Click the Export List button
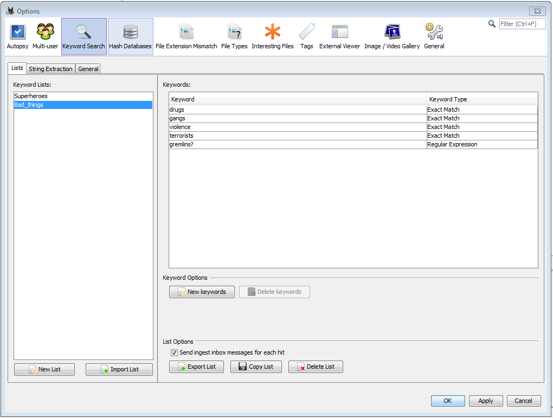 (196, 366)
